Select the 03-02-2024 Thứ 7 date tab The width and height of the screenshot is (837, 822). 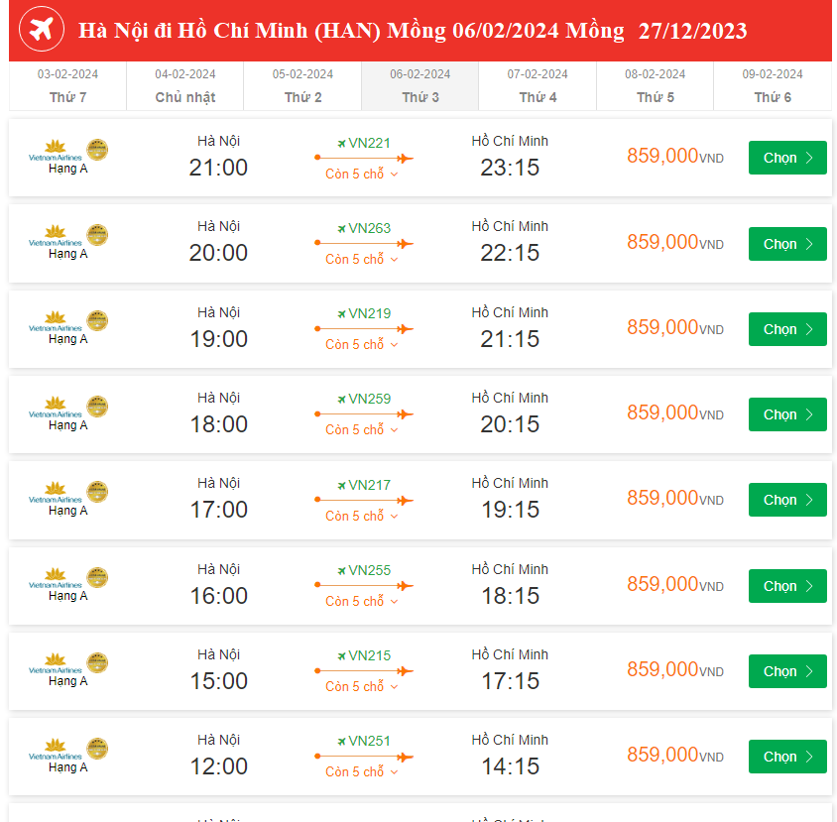(66, 86)
